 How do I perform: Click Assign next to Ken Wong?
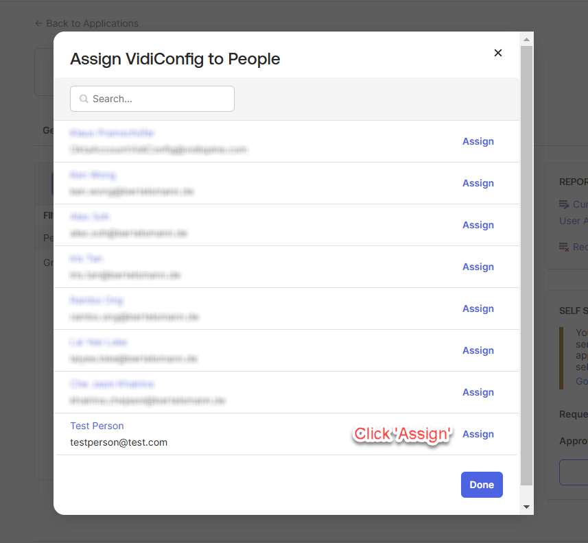click(x=478, y=183)
